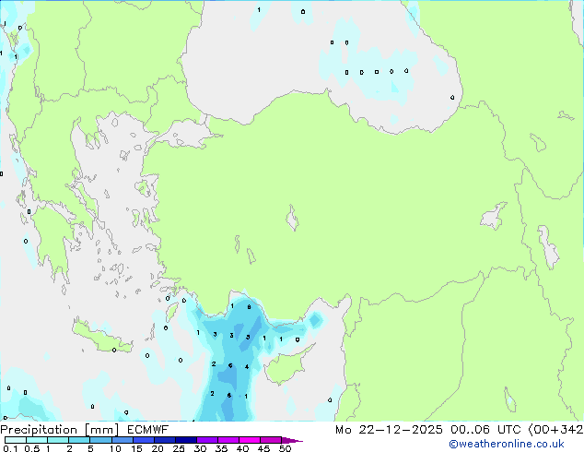Image resolution: width=584 pixels, height=452 pixels.
Task: Choose the 40–45 mm magenta legend box
Action: (250, 440)
